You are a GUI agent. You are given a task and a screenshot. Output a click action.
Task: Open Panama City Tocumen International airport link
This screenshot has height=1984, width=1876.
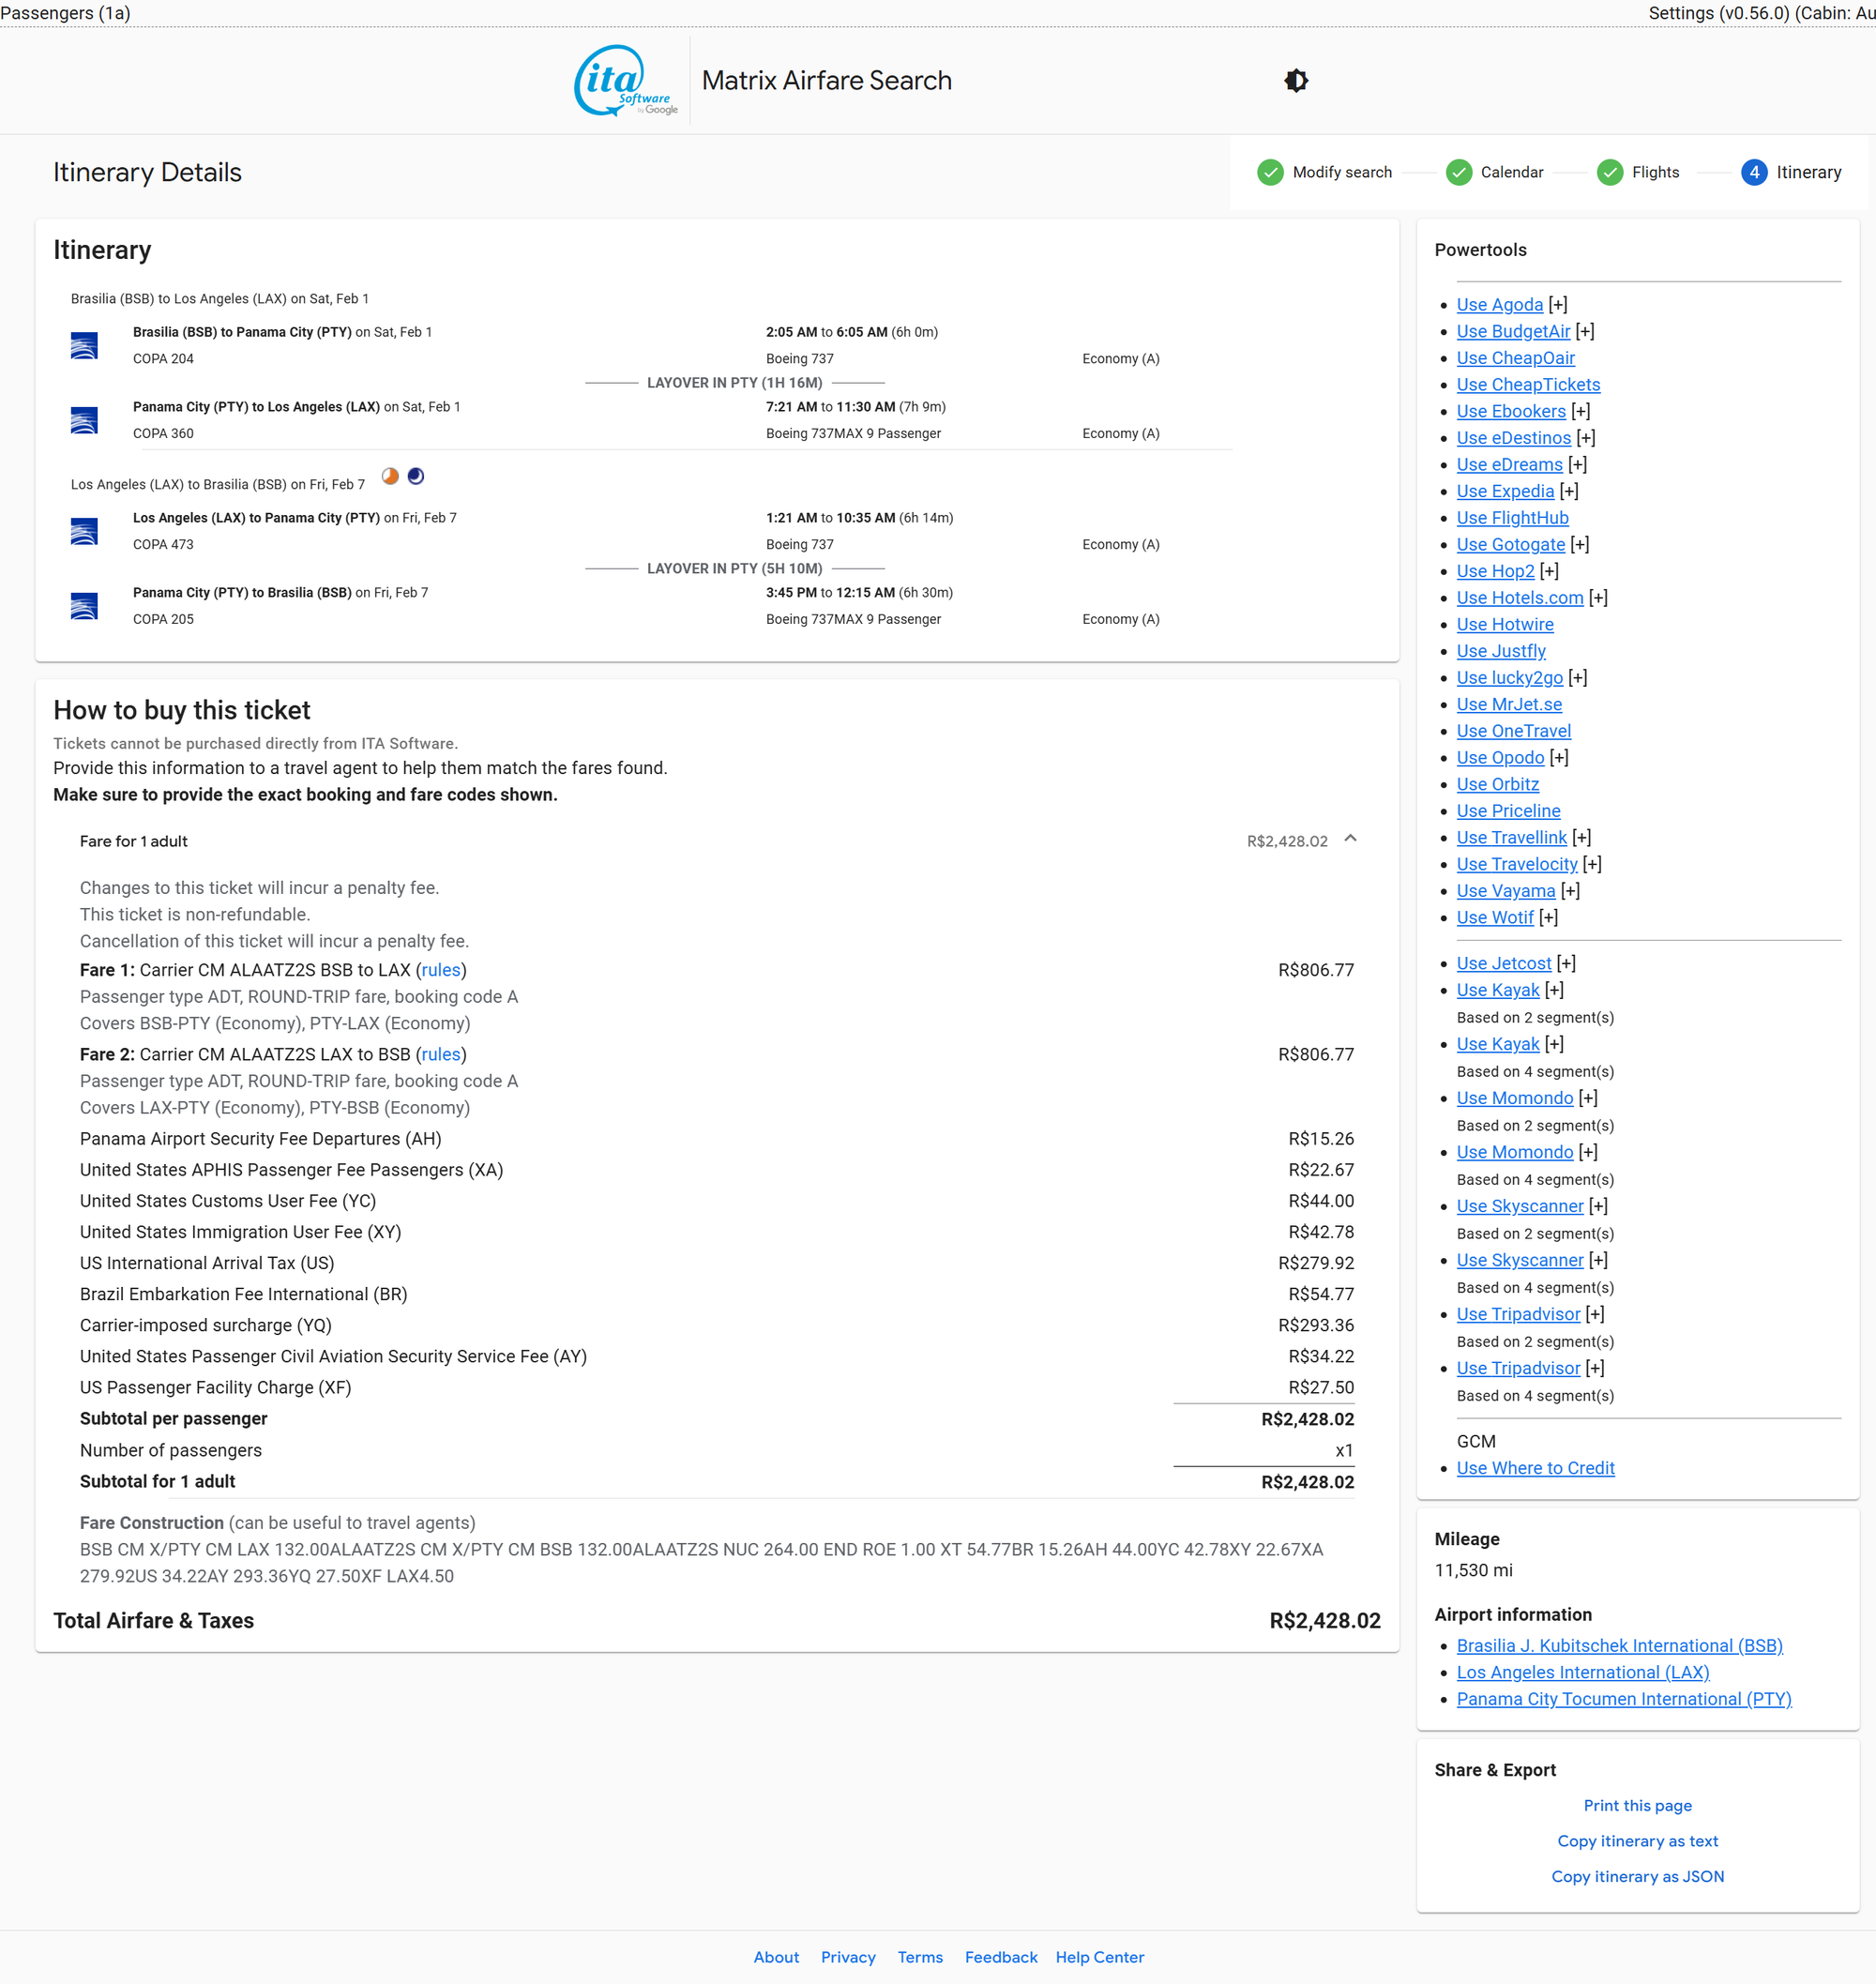[x=1623, y=1699]
